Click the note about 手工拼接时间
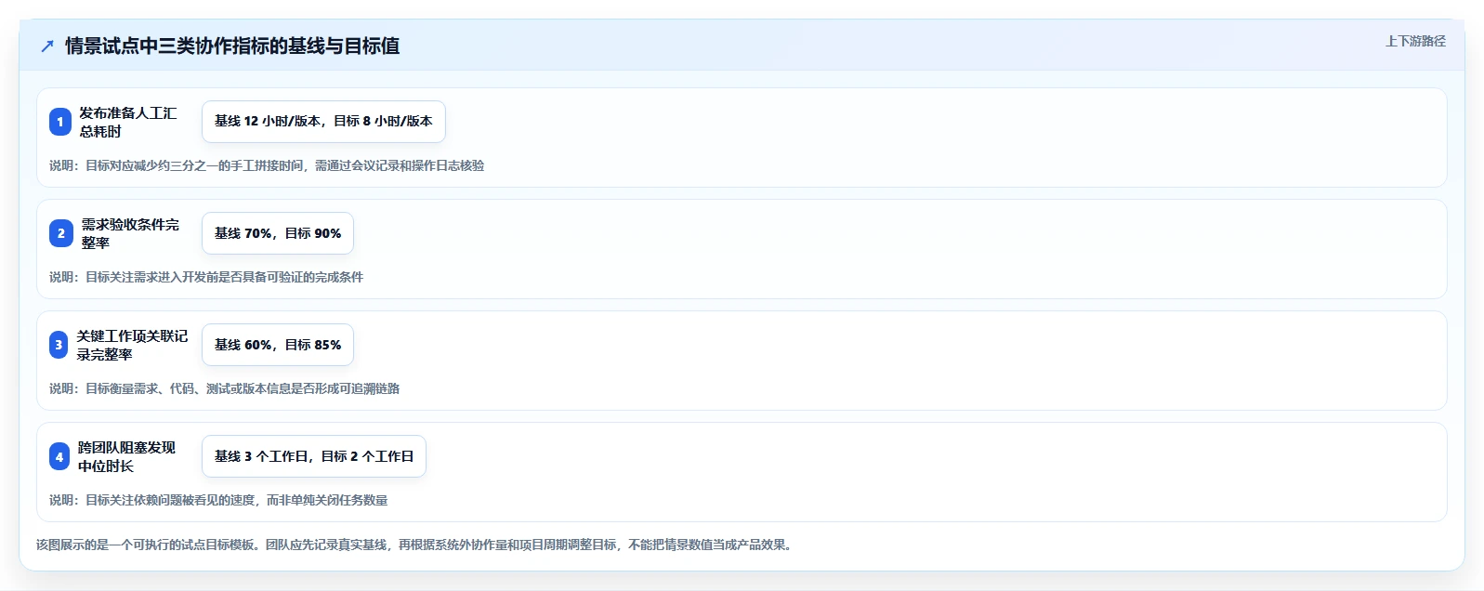1484x591 pixels. [267, 165]
